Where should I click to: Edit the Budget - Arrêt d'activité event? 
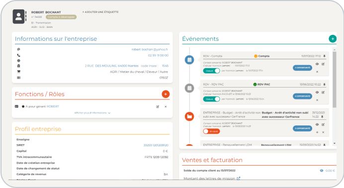[x=323, y=125]
